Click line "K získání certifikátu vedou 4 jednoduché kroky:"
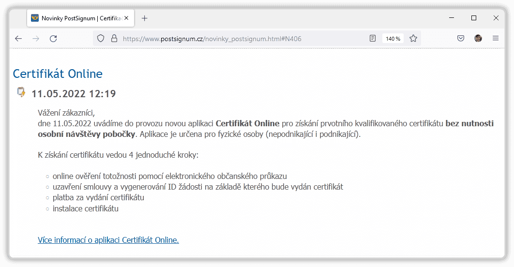This screenshot has width=514, height=267. (x=118, y=155)
